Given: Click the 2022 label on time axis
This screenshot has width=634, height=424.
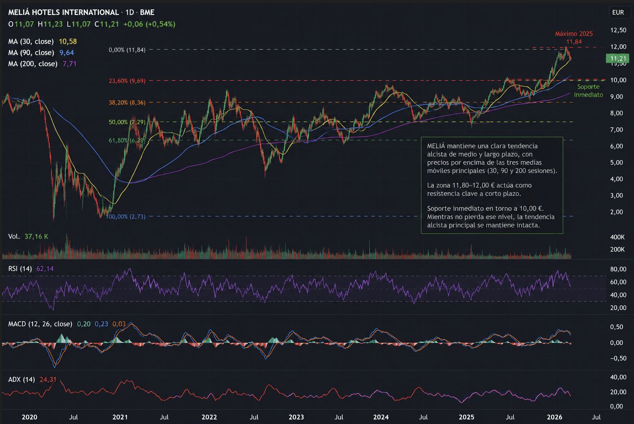Looking at the screenshot, I should tap(209, 417).
